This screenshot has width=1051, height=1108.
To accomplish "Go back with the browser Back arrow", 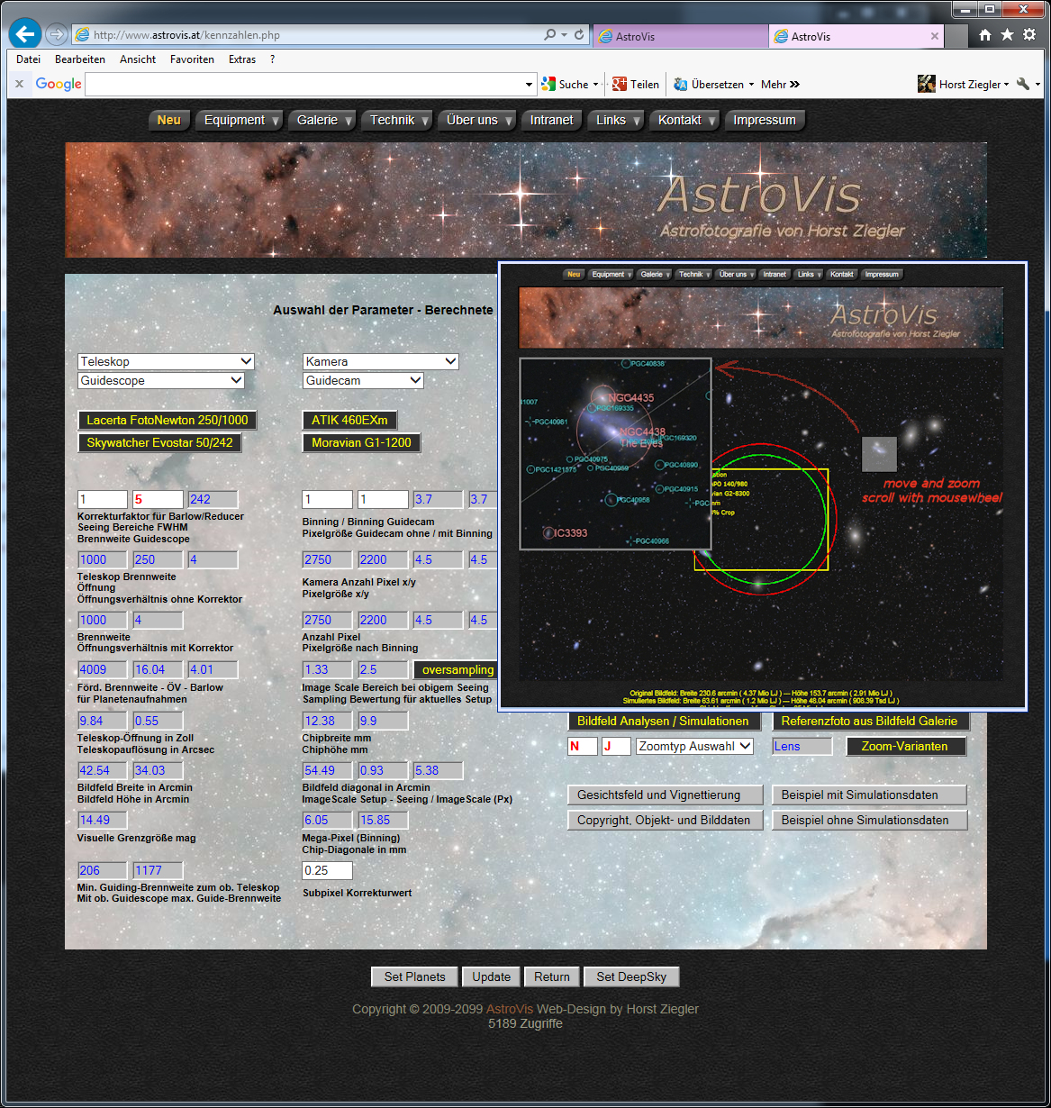I will point(24,34).
